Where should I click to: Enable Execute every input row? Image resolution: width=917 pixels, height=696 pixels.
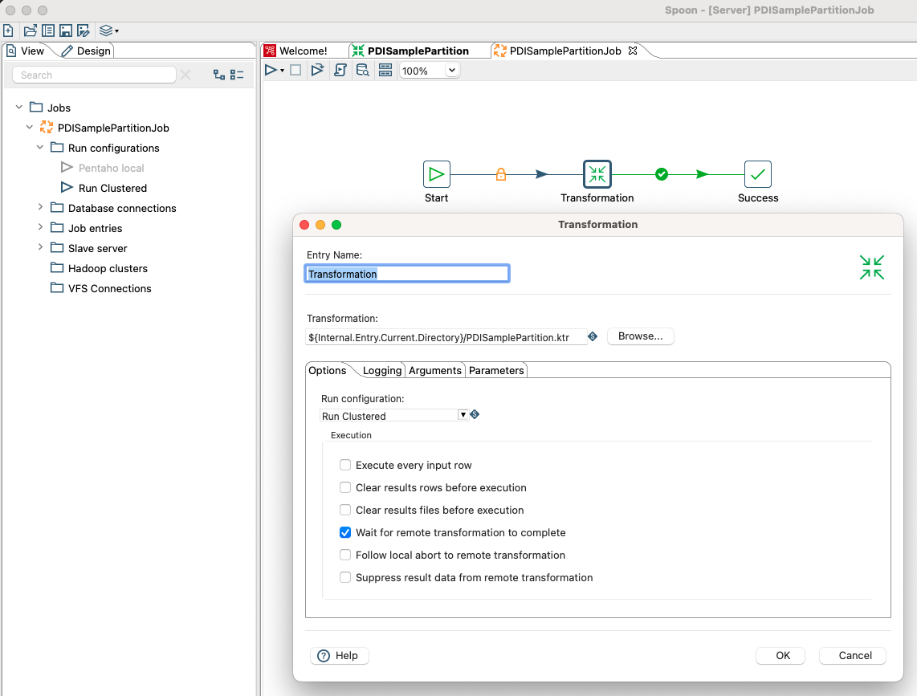point(345,465)
